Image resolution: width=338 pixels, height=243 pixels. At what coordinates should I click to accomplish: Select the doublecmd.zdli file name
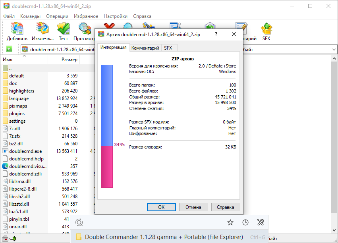(25, 174)
